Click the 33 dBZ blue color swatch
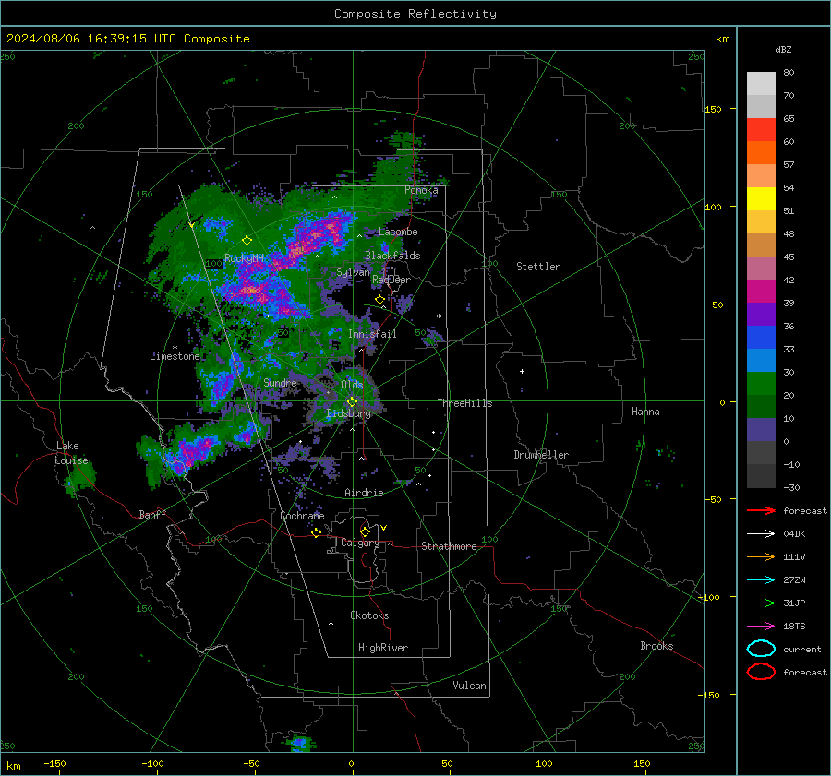 pyautogui.click(x=761, y=338)
